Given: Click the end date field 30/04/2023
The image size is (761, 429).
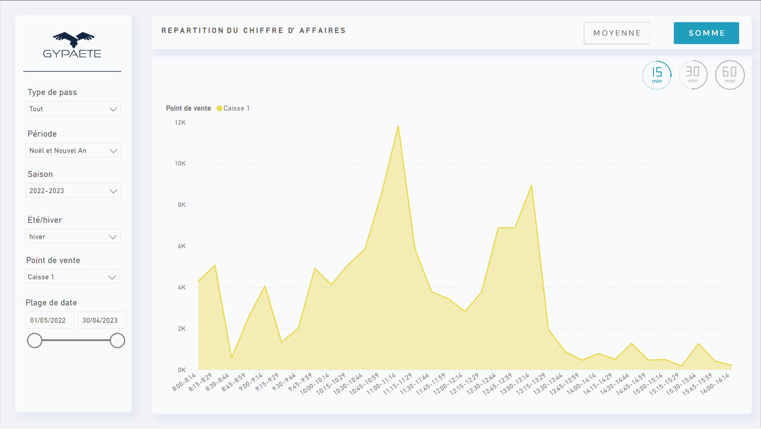Looking at the screenshot, I should 101,320.
